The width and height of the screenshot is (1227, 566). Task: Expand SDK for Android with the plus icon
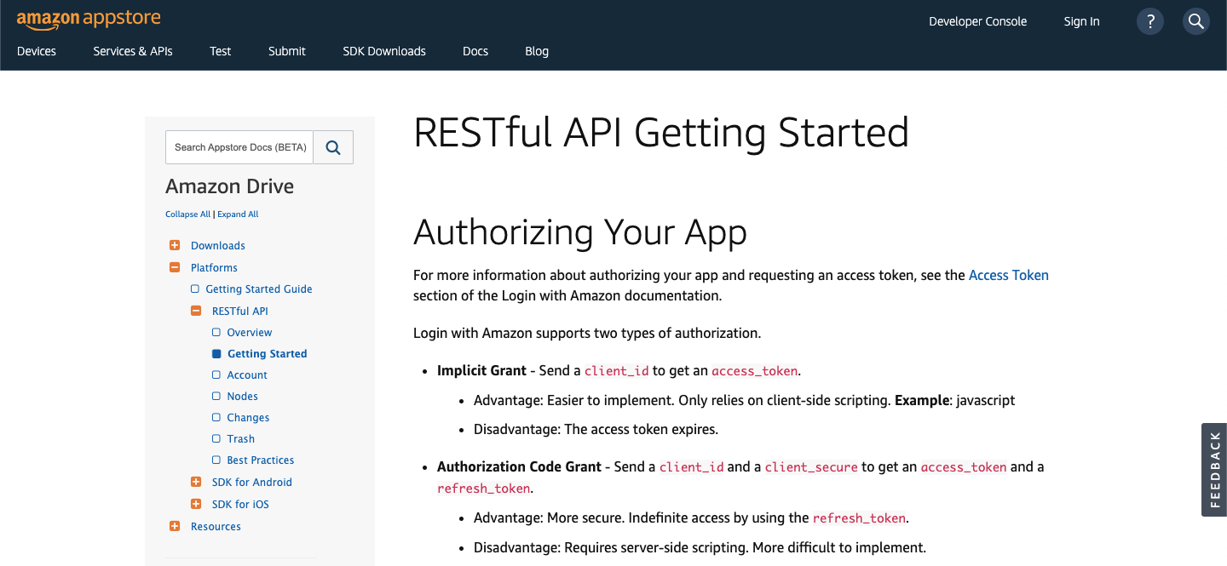[x=198, y=482]
